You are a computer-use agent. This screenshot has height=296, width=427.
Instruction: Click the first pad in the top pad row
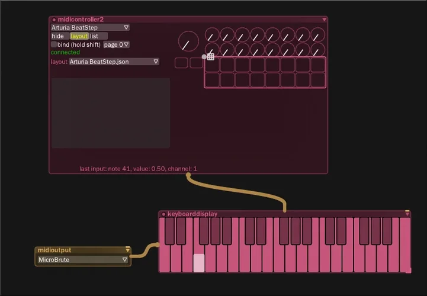pyautogui.click(x=212, y=65)
